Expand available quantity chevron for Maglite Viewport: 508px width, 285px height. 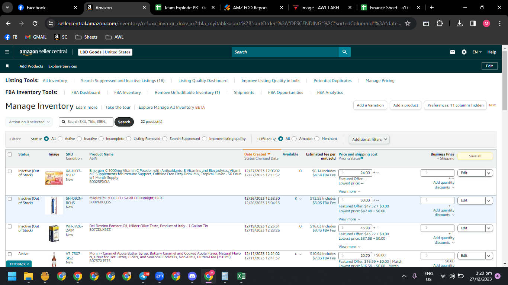(x=300, y=199)
